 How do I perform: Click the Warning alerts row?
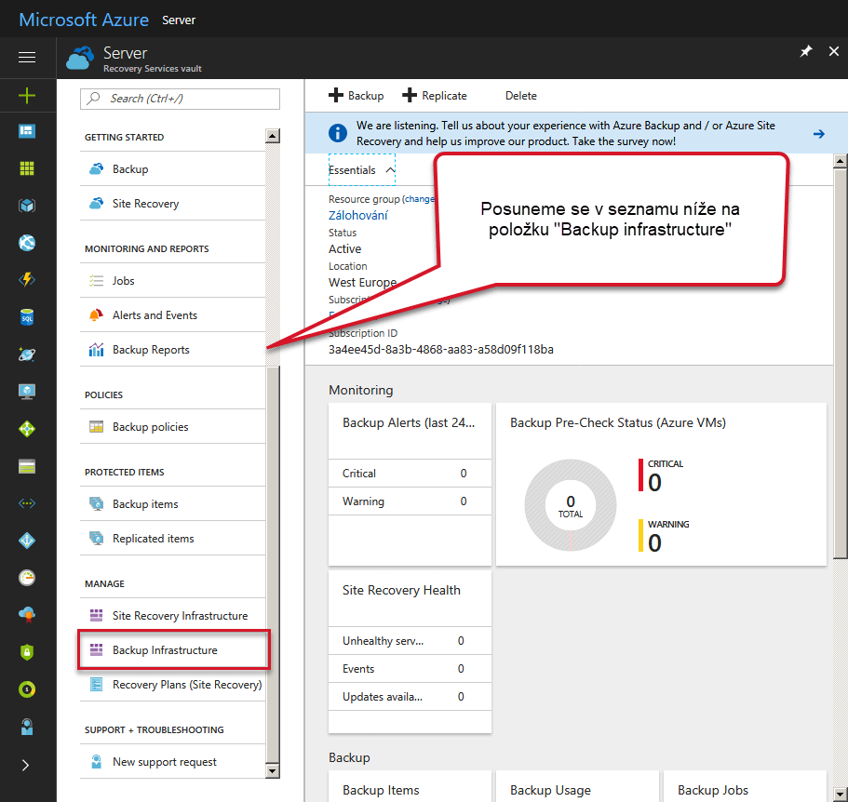410,501
